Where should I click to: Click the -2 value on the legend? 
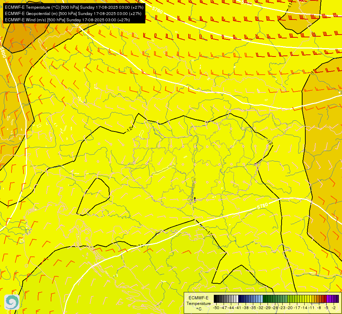(334, 308)
